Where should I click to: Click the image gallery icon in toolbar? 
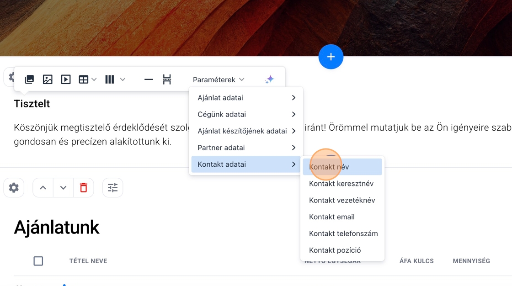click(29, 79)
